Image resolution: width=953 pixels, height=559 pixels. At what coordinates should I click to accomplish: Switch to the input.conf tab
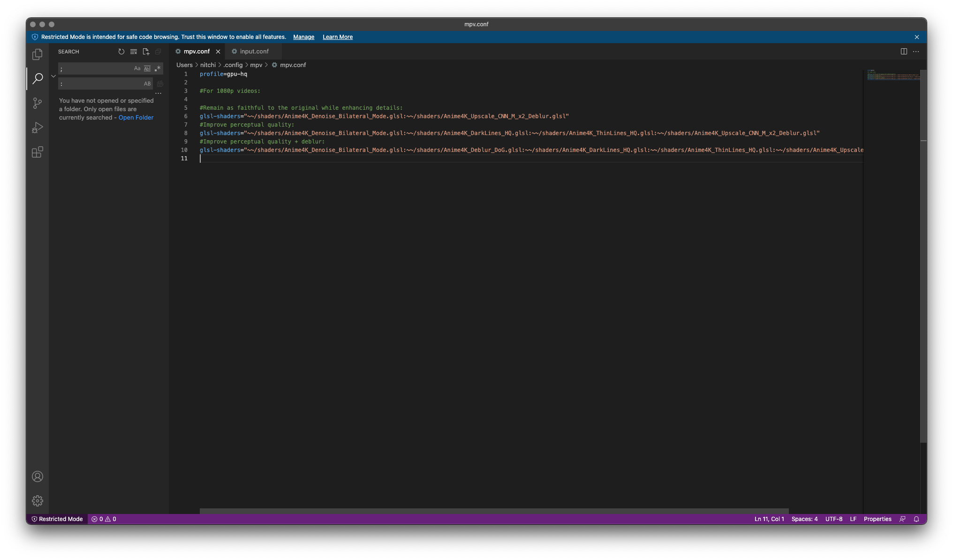[254, 51]
